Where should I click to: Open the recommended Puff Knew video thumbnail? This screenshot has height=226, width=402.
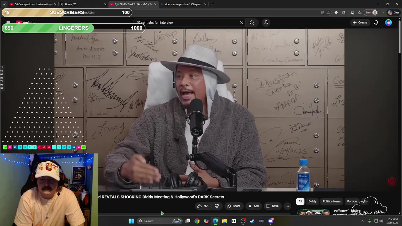pyautogui.click(x=313, y=213)
